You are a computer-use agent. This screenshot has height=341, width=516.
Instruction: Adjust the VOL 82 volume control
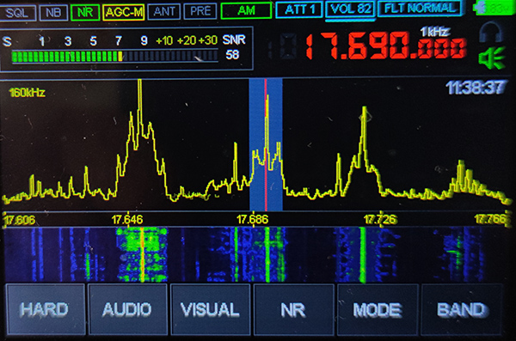point(351,9)
